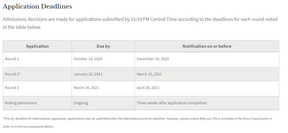
Task: Click the "Round 1" row label
Action: click(x=12, y=59)
